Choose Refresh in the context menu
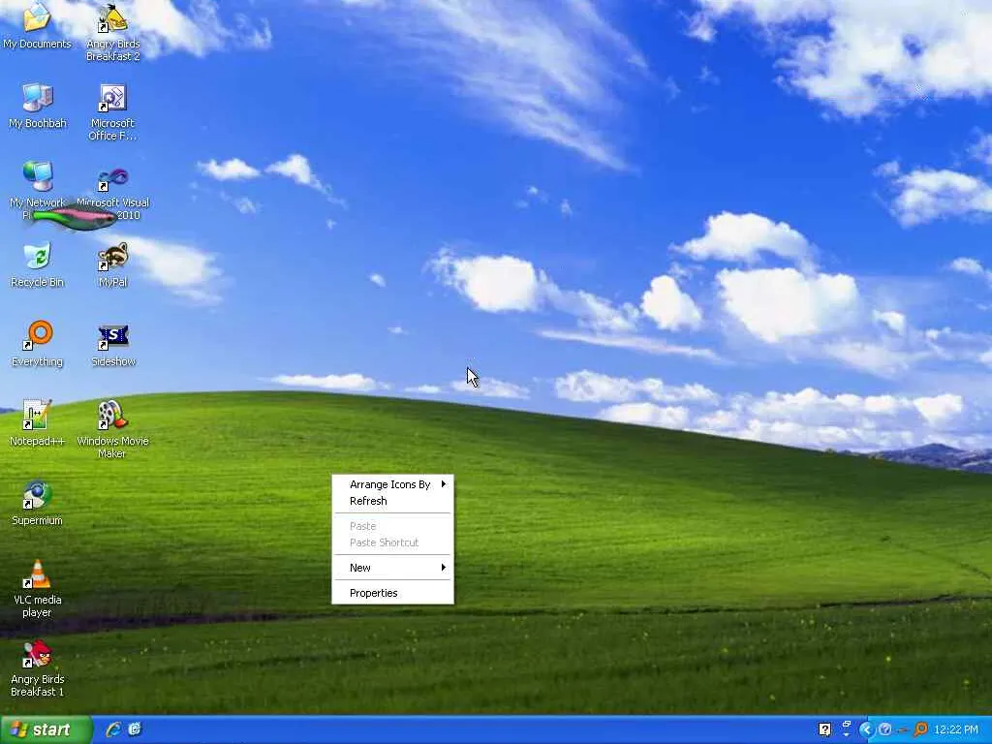Image resolution: width=992 pixels, height=744 pixels. pyautogui.click(x=392, y=501)
